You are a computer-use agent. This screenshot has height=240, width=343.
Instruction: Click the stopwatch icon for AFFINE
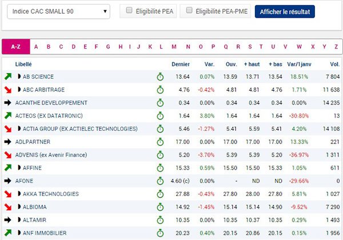coord(160,168)
